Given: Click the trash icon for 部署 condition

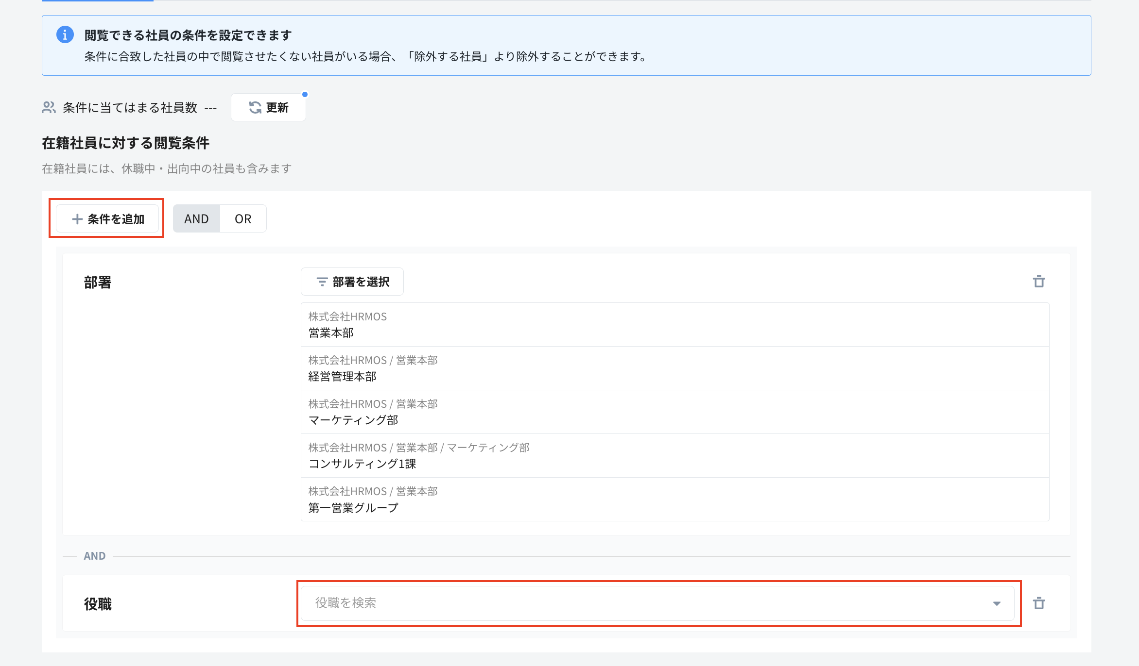Looking at the screenshot, I should click(1038, 282).
